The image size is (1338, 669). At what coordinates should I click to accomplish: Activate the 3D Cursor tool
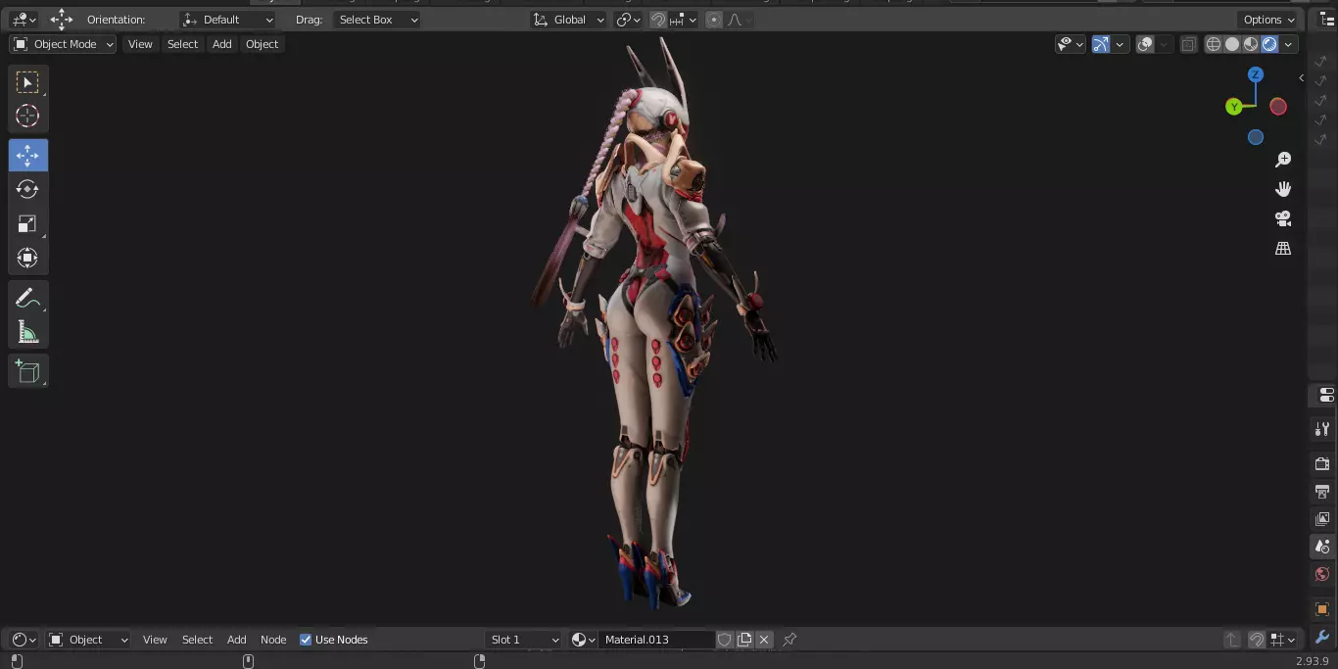27,116
